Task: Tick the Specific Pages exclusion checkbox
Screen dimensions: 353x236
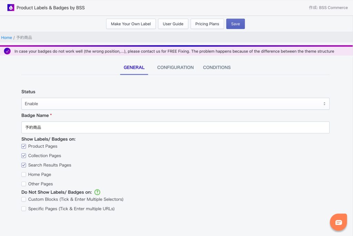Action: tap(24, 209)
